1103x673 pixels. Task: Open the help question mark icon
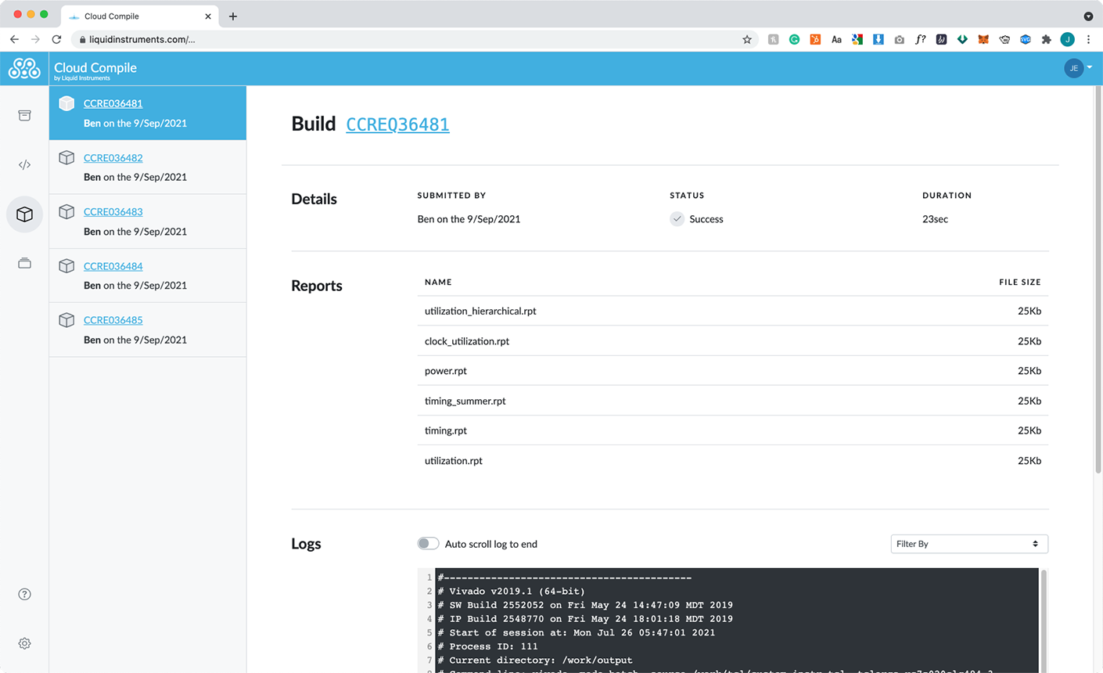point(24,594)
